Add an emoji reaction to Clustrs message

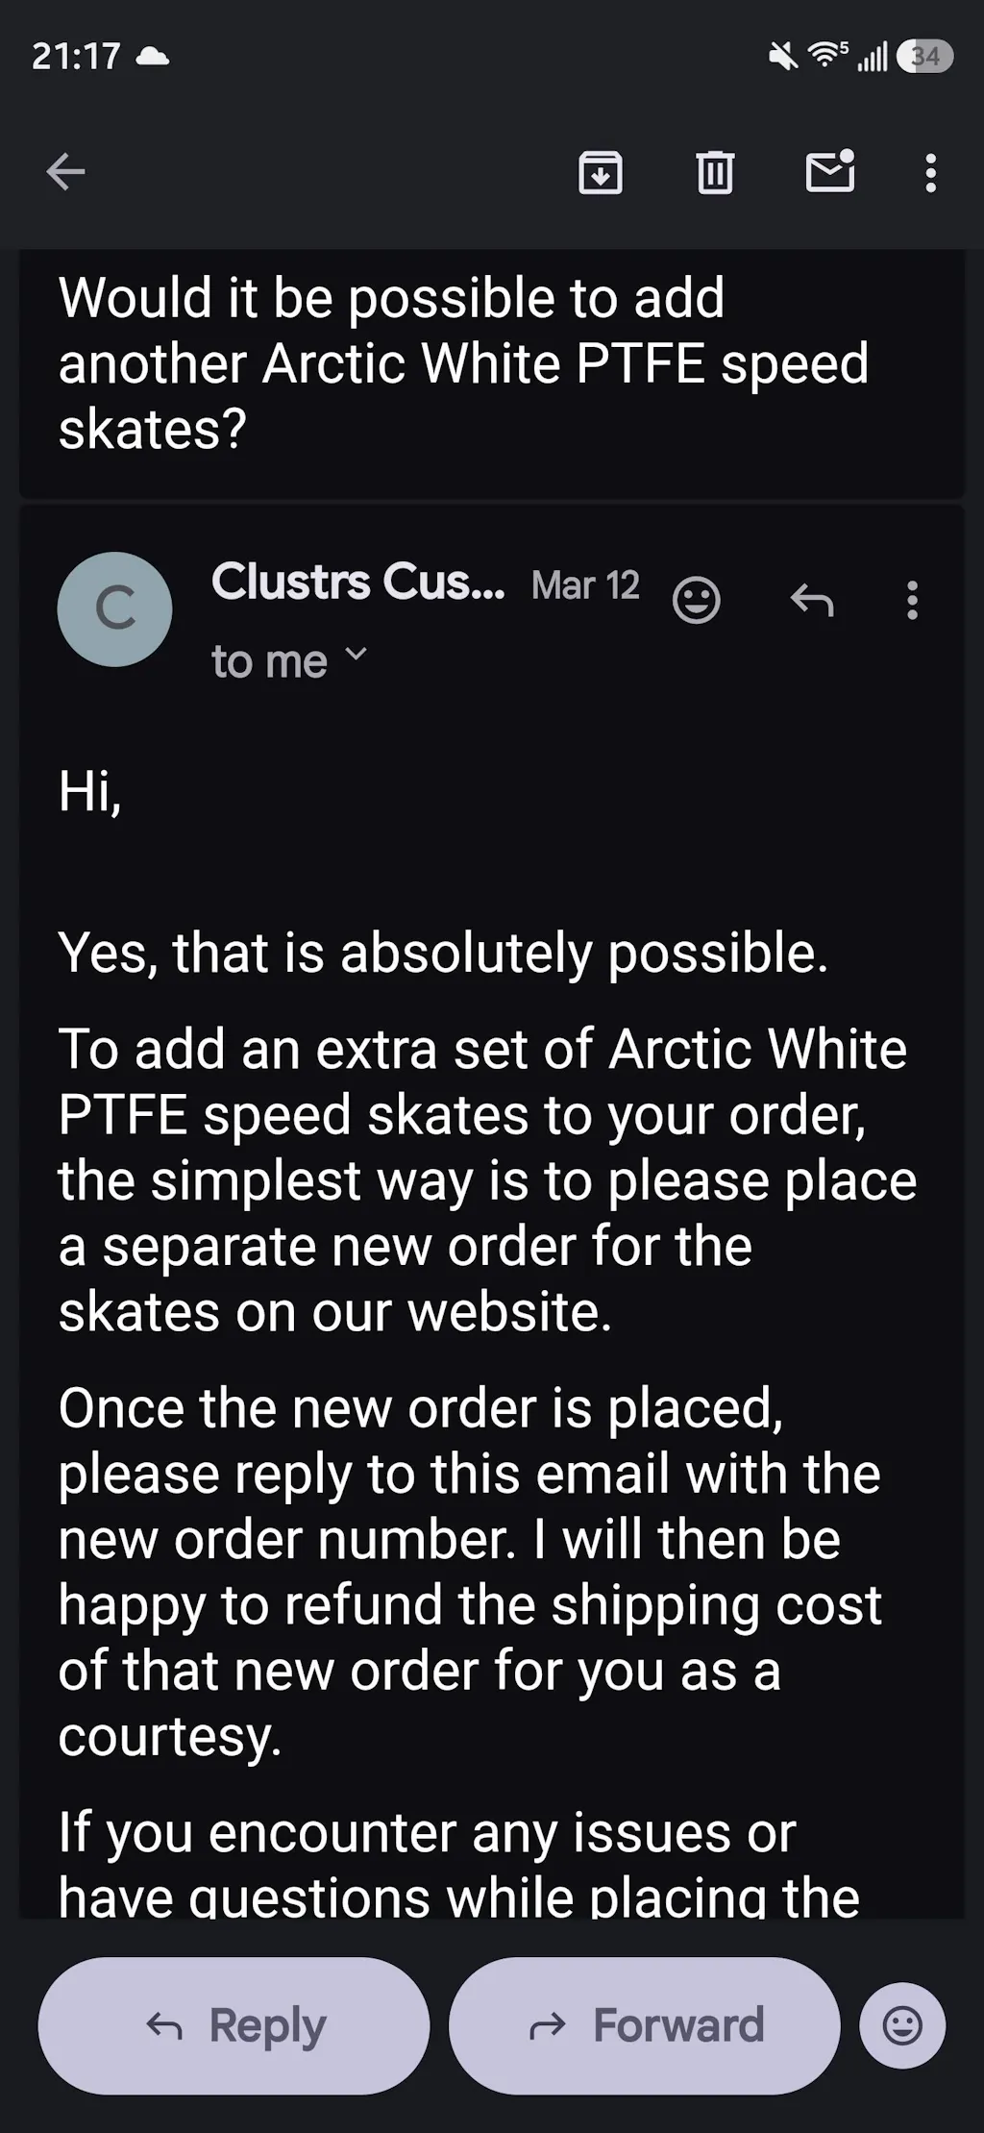[x=697, y=601]
